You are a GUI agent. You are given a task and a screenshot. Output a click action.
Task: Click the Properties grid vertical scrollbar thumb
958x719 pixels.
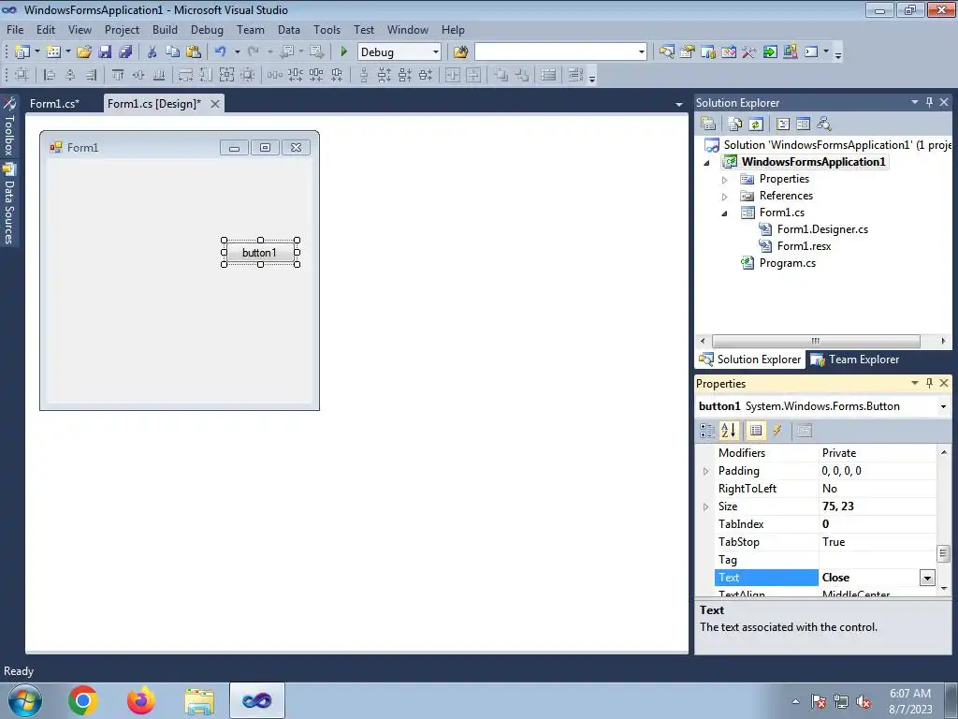pos(943,553)
